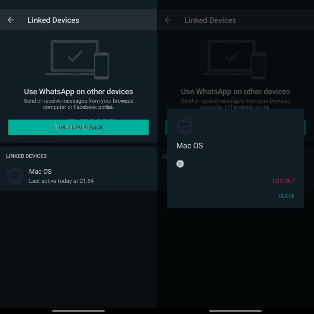314x314 pixels.
Task: Tap the undimmed "Use WhatsApp on other devices" heading
Action: [x=78, y=92]
